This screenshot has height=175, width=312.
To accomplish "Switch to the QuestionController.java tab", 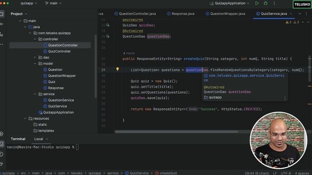I will point(135,14).
